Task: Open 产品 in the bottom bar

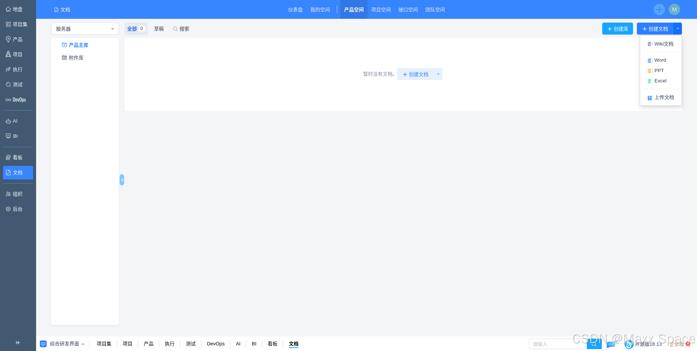Action: click(x=149, y=344)
